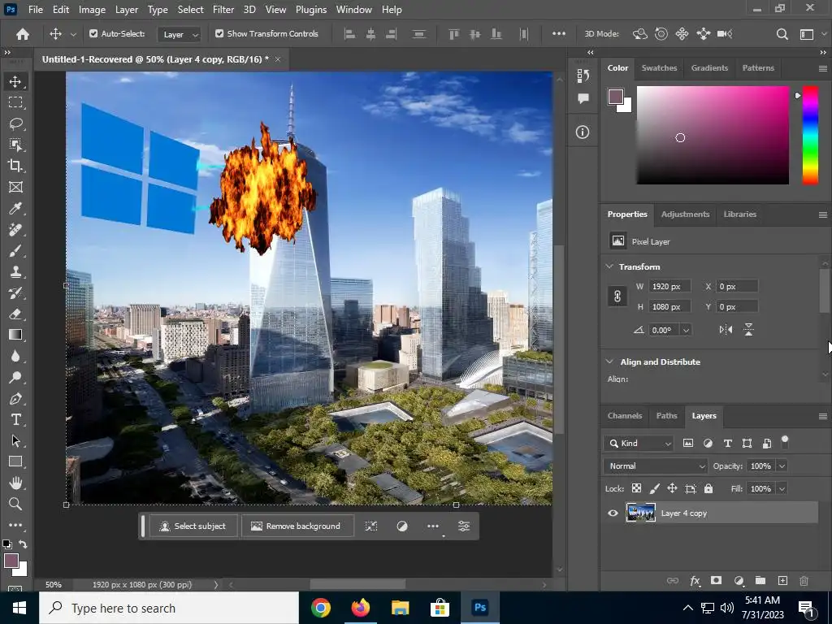This screenshot has height=624, width=832.
Task: Flip horizontal in Transform section
Action: pos(726,330)
